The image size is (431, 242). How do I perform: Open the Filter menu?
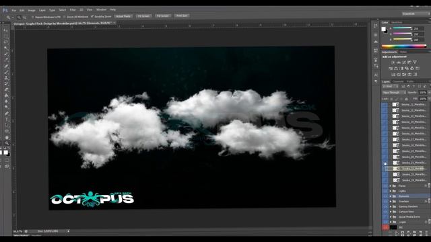tap(73, 10)
